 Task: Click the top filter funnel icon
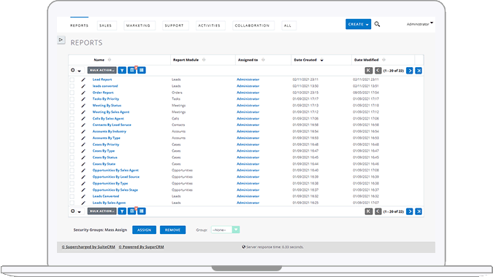coord(122,70)
